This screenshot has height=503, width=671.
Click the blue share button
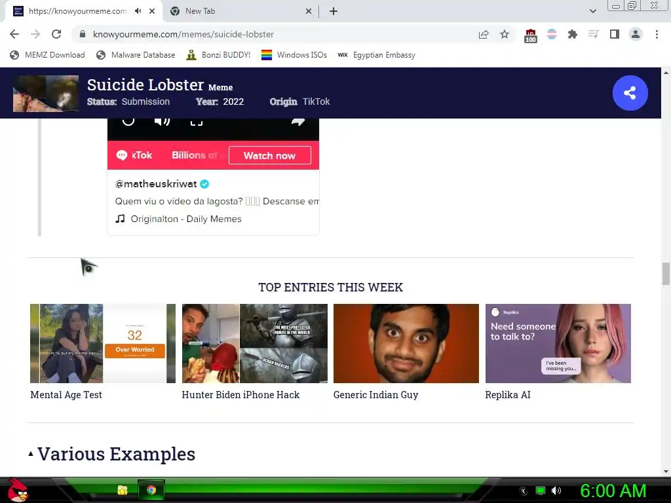click(630, 93)
